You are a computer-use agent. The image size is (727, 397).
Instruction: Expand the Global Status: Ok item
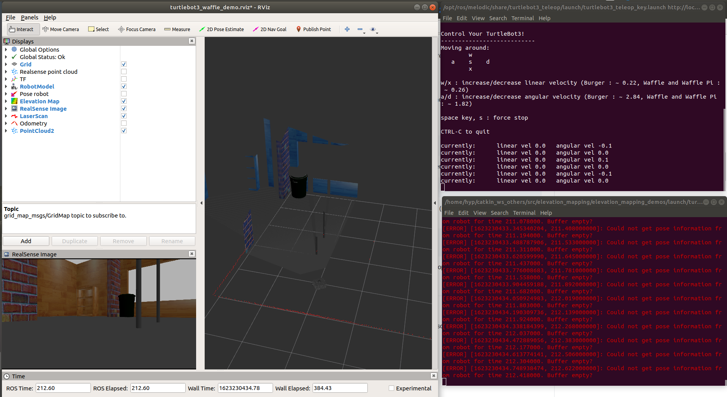pos(6,57)
